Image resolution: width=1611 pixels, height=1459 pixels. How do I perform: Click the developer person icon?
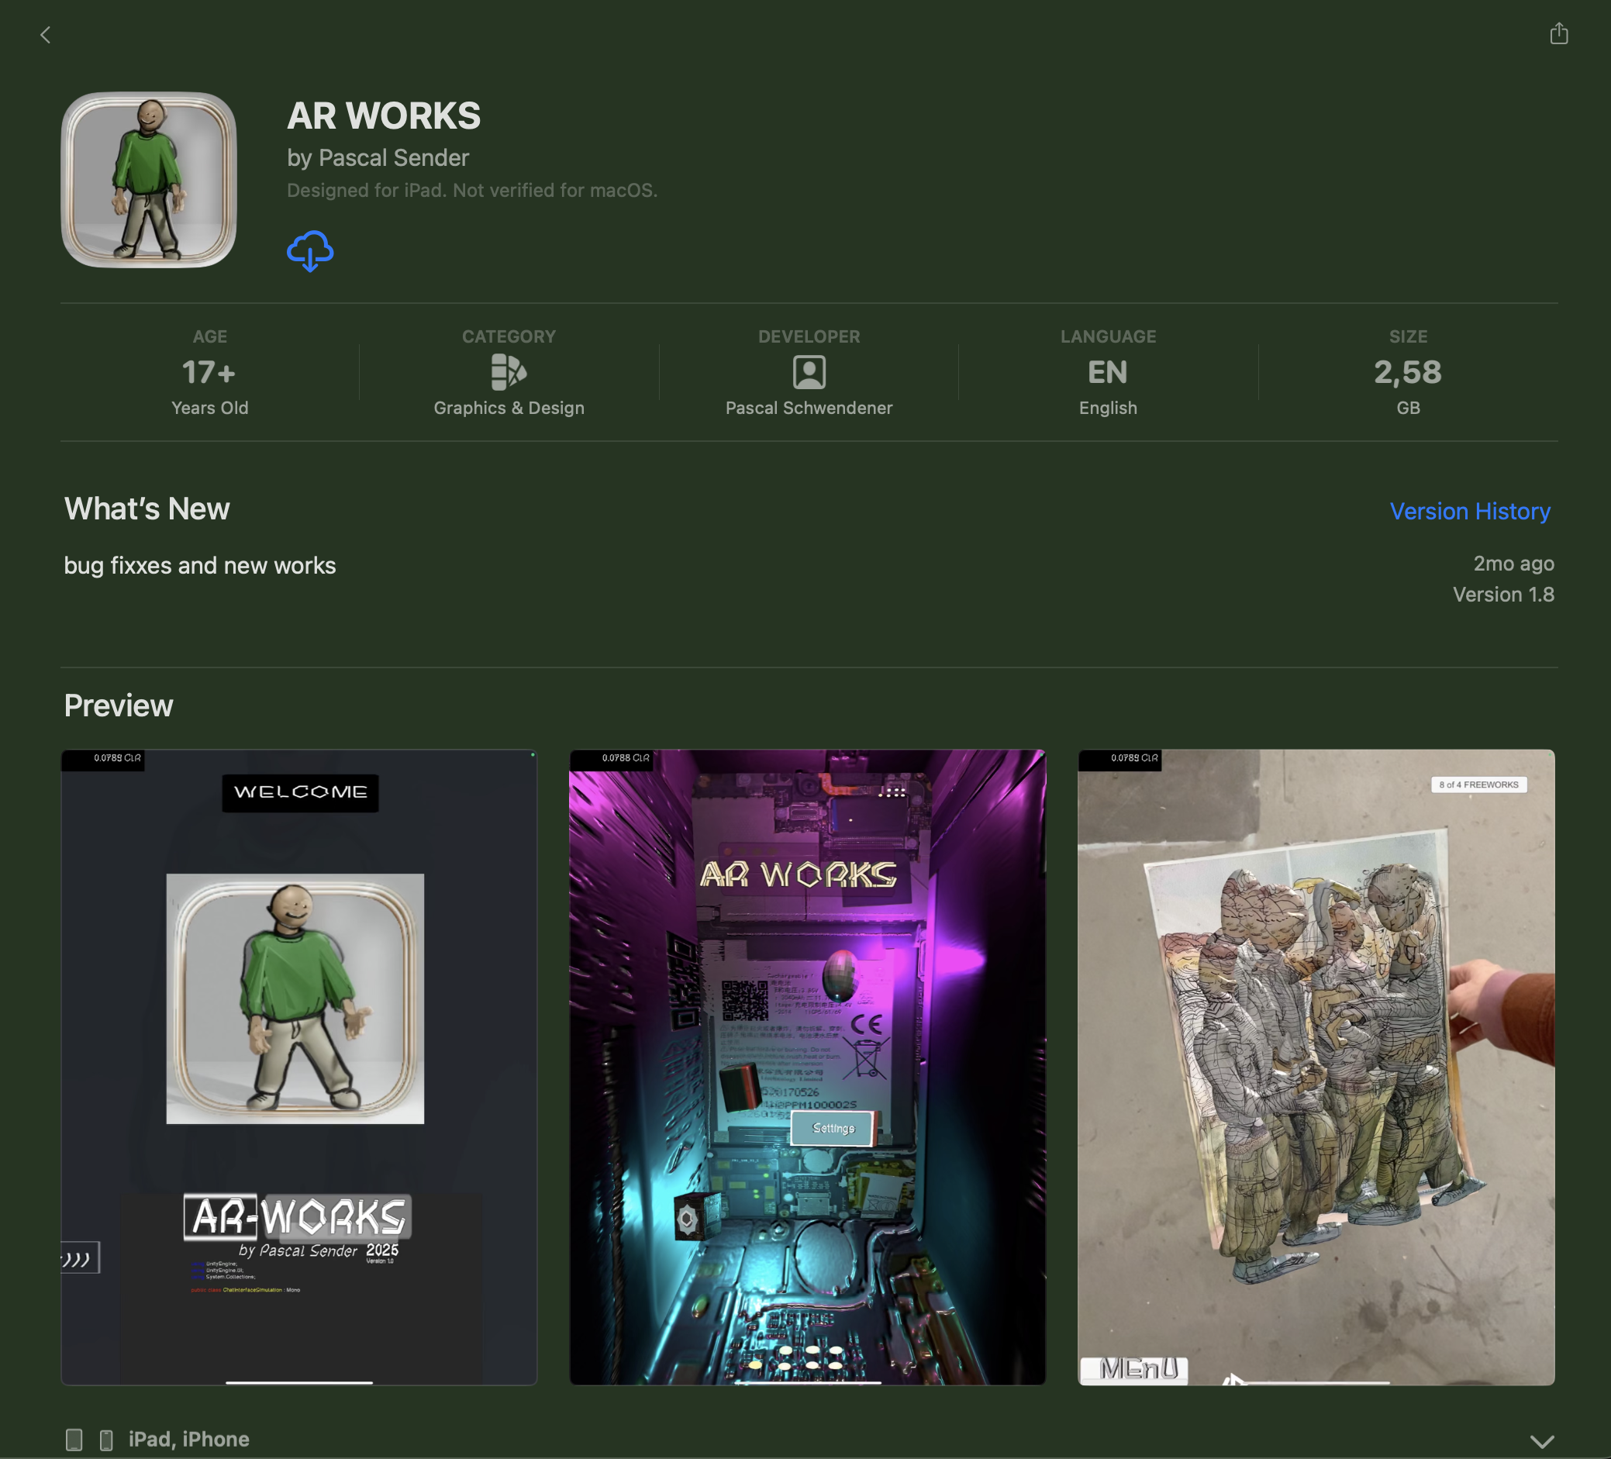(809, 371)
